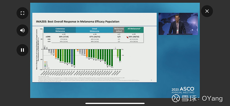Click the Cutaneous Melanoma column header

tap(60, 30)
